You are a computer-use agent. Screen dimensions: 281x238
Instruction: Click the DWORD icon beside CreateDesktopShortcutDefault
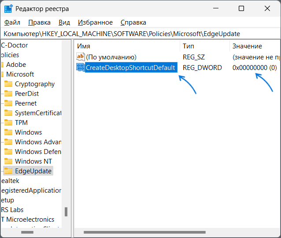point(80,67)
